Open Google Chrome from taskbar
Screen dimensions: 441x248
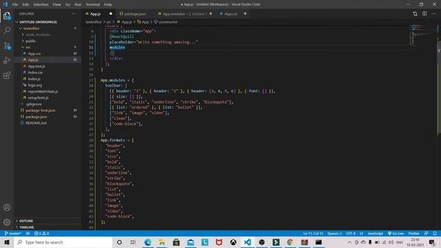[290, 242]
